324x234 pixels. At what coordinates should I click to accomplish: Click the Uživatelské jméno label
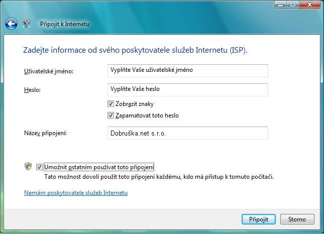point(49,71)
